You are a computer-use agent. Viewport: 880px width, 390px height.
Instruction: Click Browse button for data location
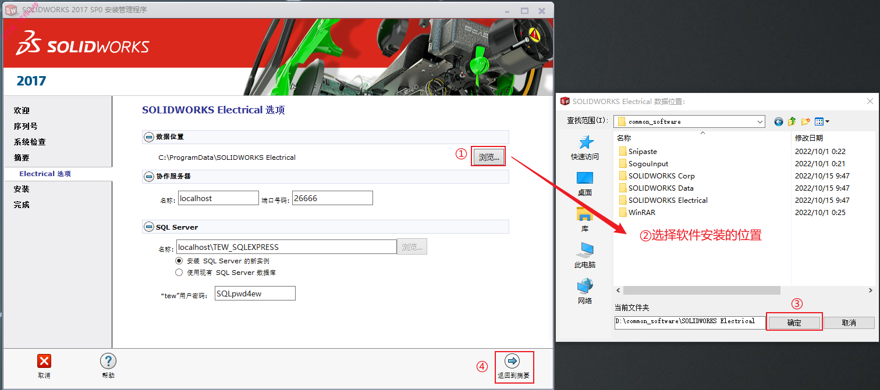coord(489,157)
